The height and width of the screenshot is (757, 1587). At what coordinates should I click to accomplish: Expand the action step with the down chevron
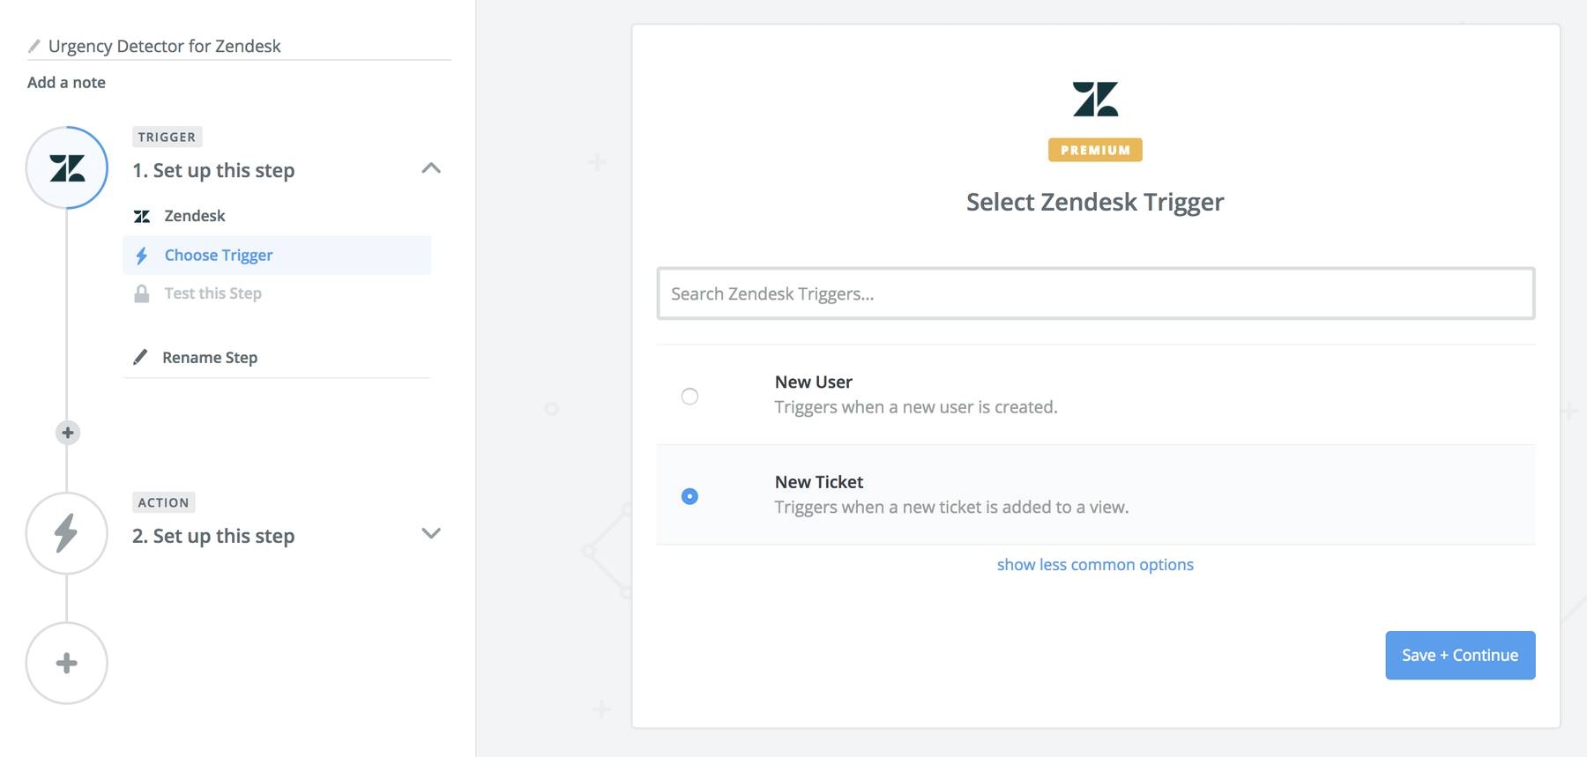(431, 533)
